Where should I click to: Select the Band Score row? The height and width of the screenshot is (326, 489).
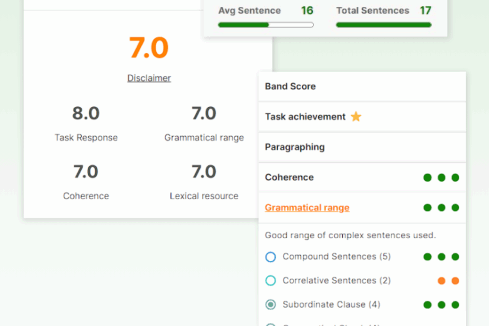tap(362, 86)
